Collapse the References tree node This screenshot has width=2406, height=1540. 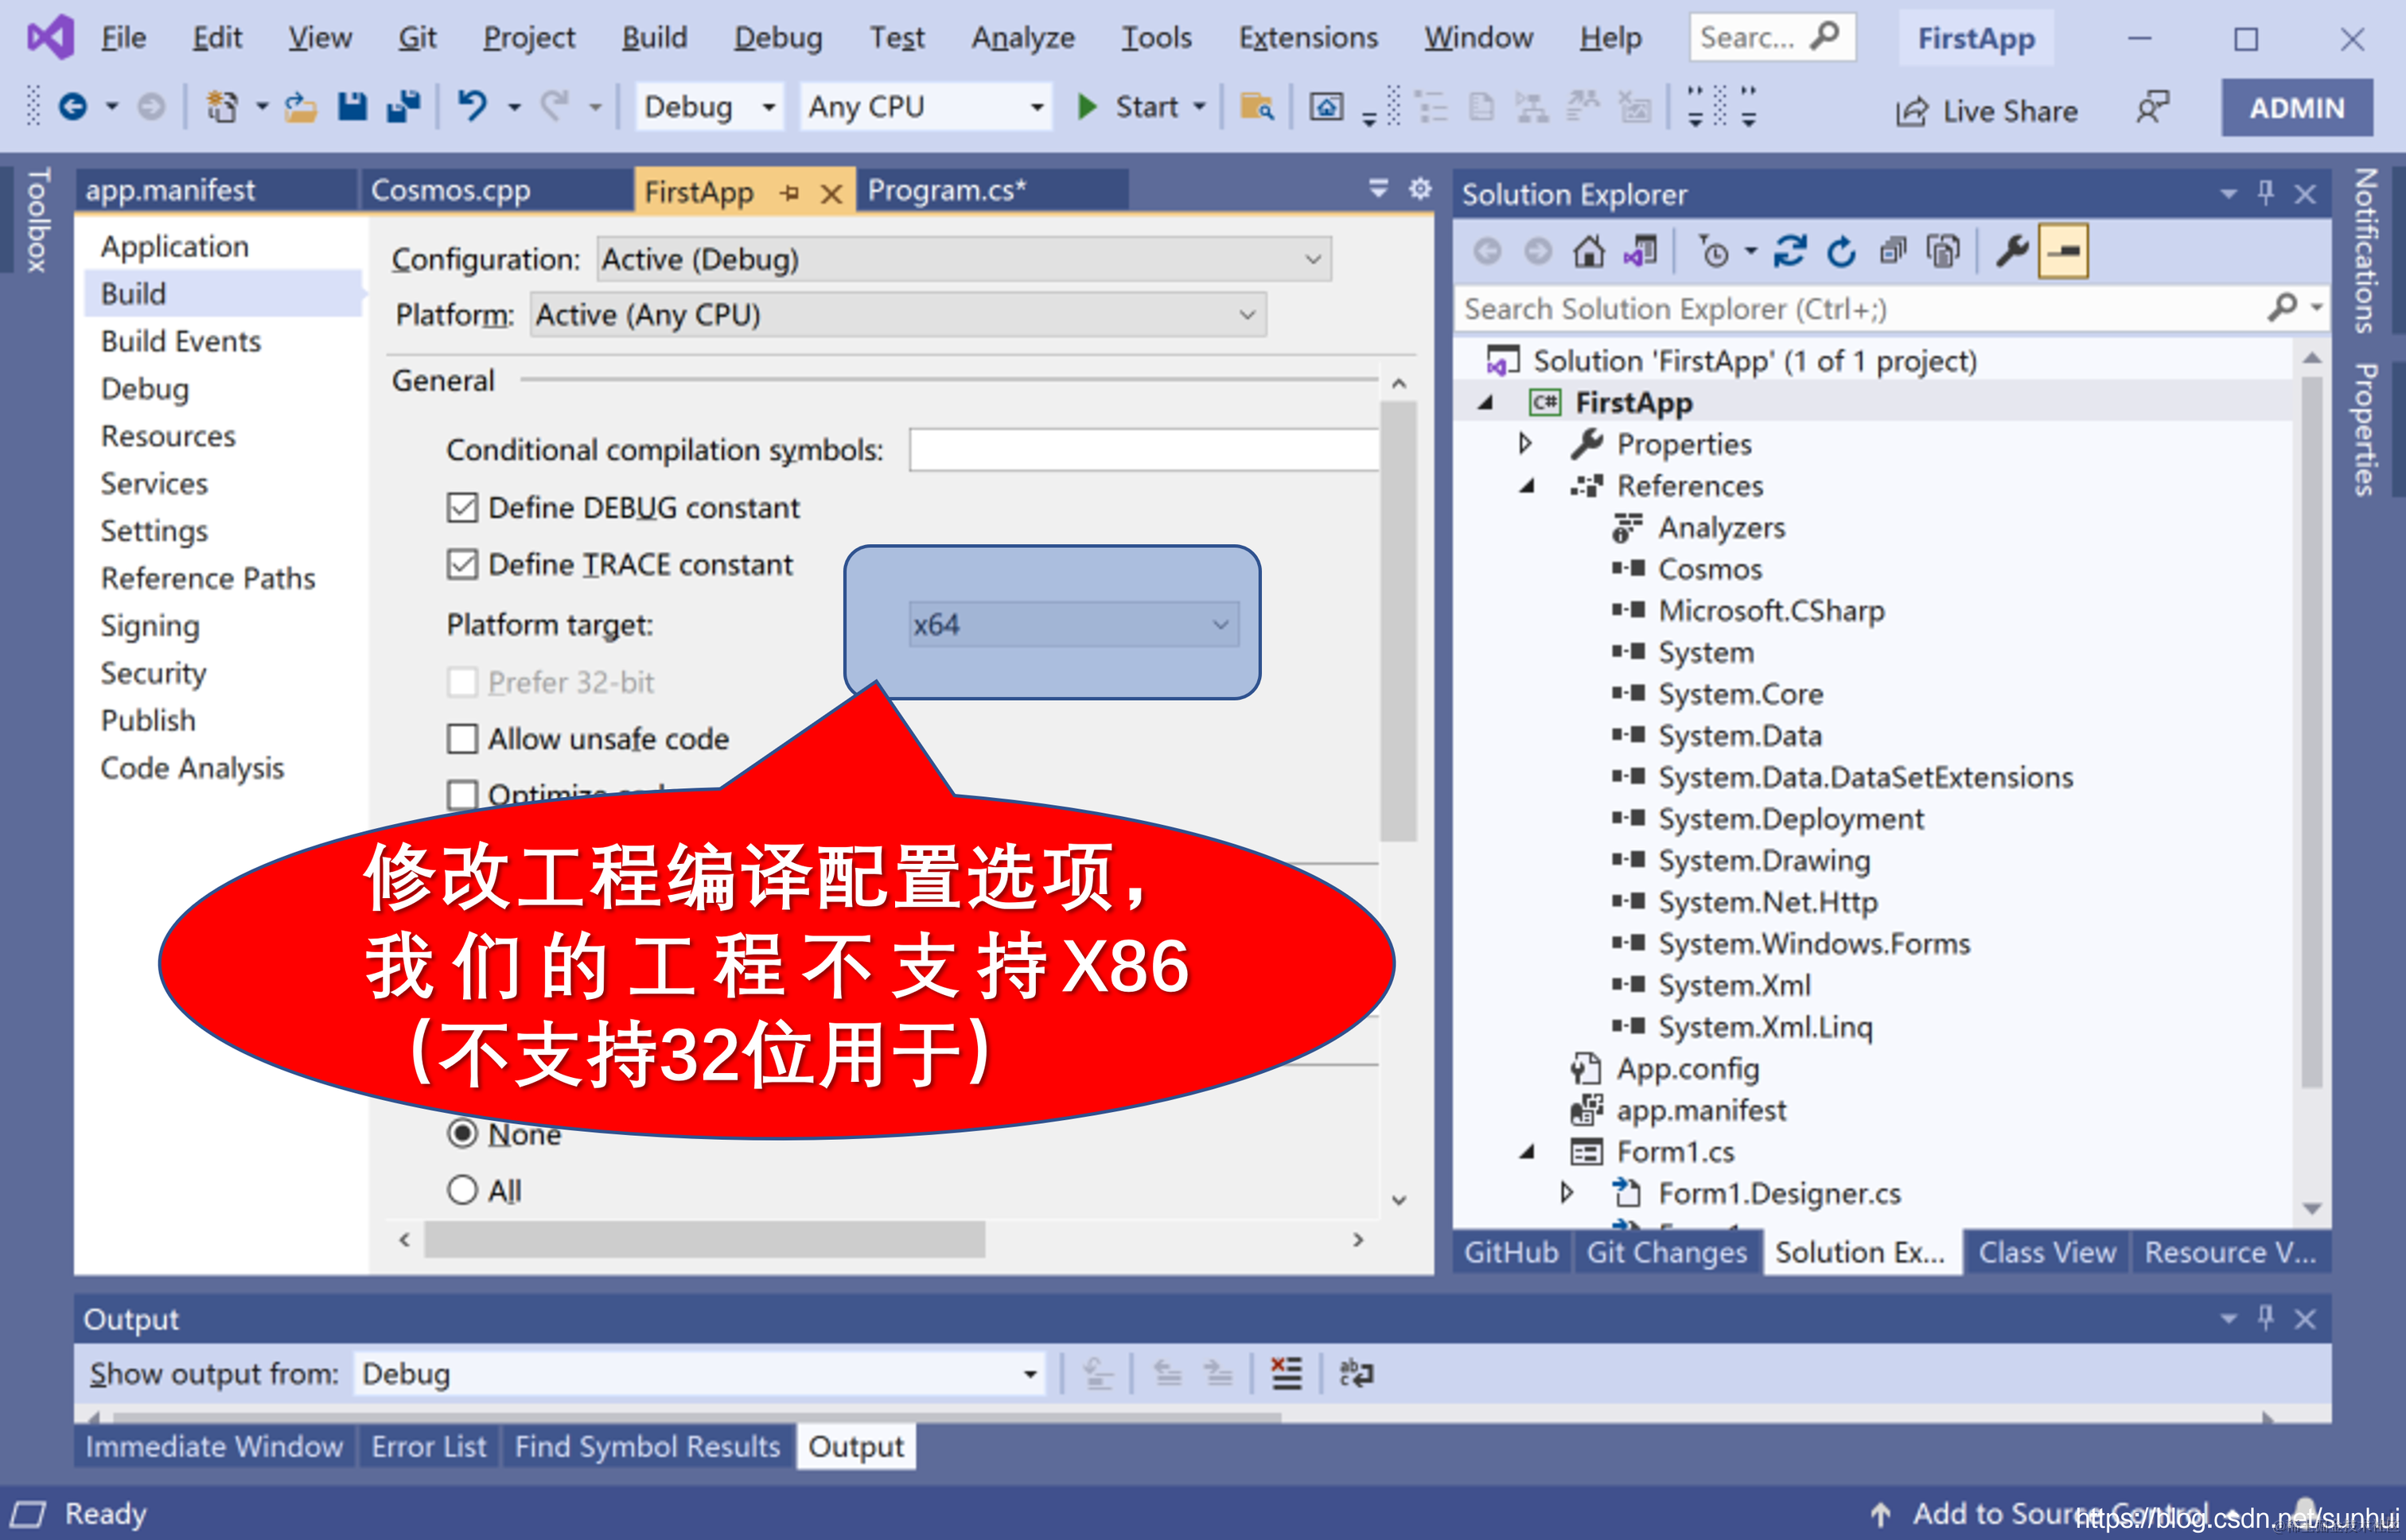1527,486
